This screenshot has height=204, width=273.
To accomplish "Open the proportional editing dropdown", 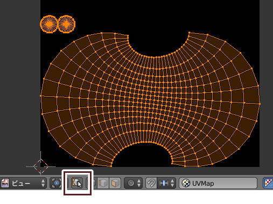I will pos(133,183).
